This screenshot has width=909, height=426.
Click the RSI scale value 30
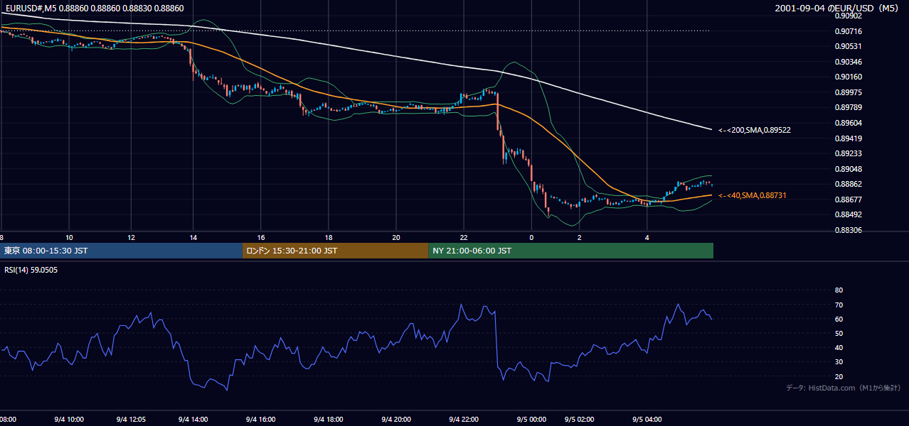839,362
